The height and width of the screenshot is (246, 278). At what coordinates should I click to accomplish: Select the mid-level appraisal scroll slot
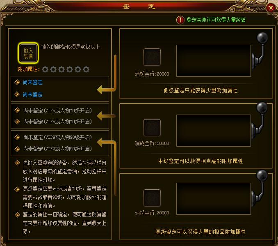(152, 128)
